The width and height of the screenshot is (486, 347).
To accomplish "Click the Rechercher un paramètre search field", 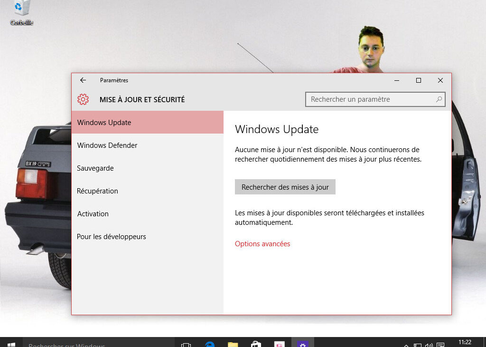I will click(370, 99).
